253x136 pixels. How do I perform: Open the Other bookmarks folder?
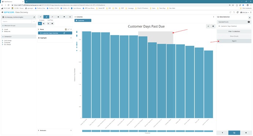click(246, 8)
